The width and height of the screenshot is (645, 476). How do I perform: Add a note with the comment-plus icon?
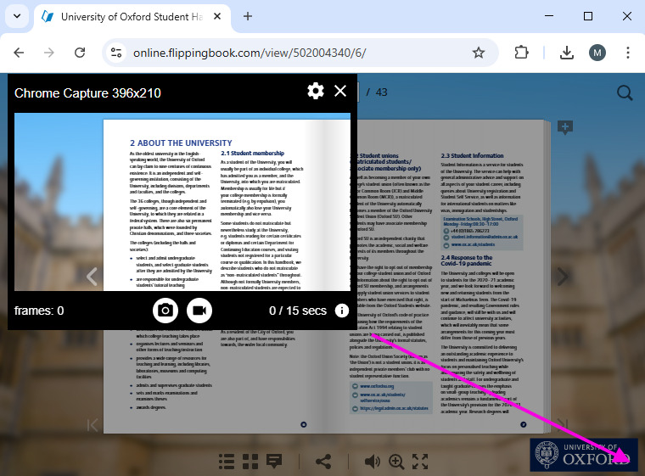click(564, 127)
